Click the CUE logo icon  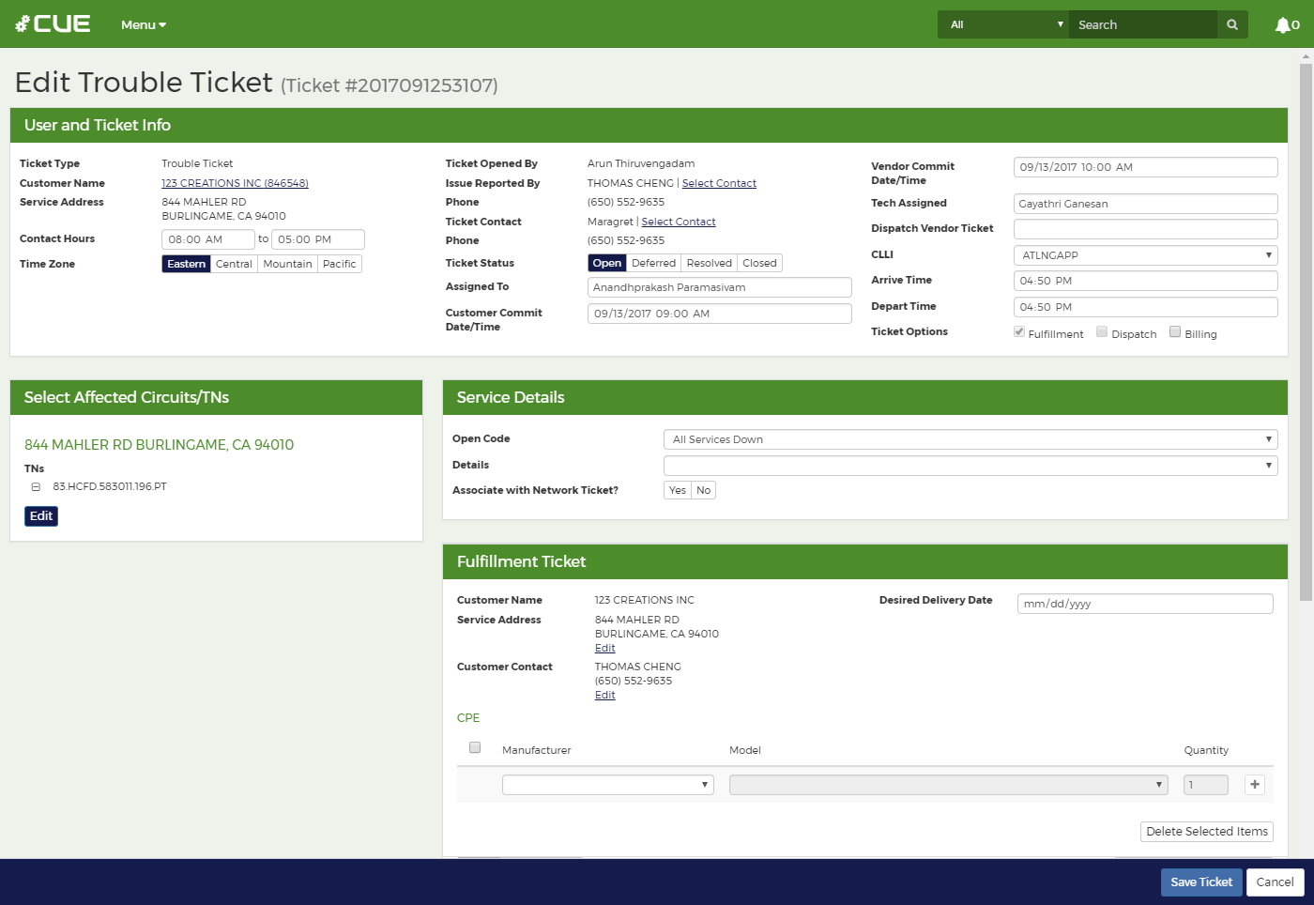coord(53,24)
